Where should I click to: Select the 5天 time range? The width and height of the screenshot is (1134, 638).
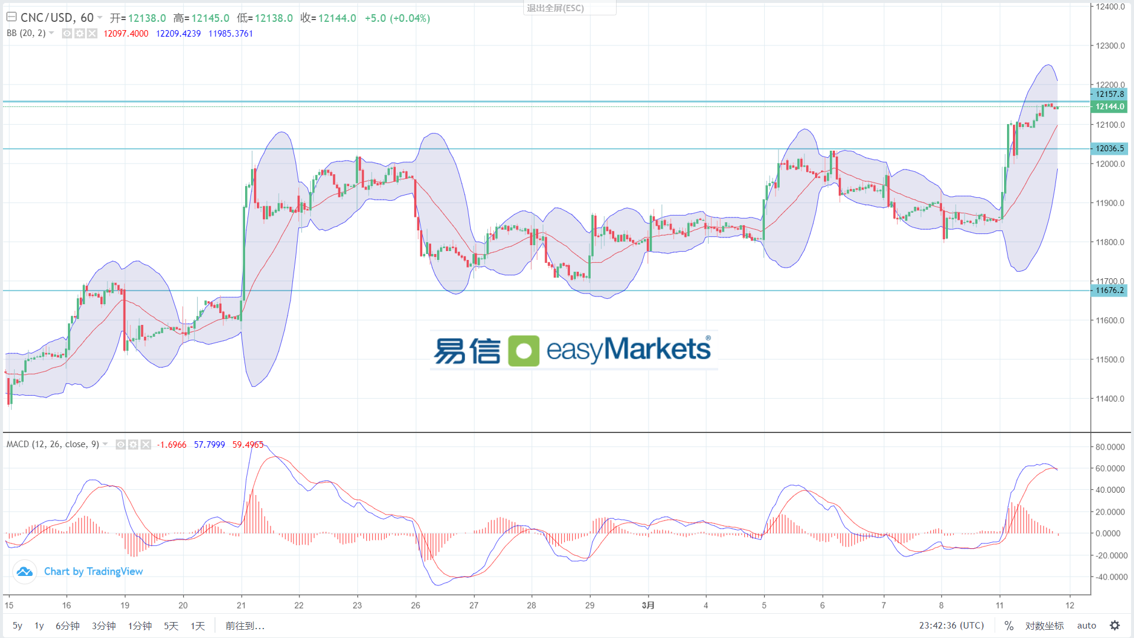pos(171,626)
